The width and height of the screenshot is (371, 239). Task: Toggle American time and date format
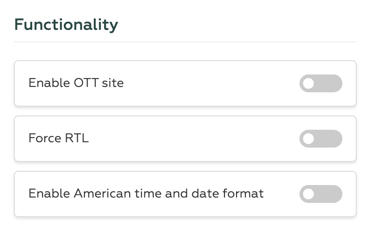coord(320,194)
